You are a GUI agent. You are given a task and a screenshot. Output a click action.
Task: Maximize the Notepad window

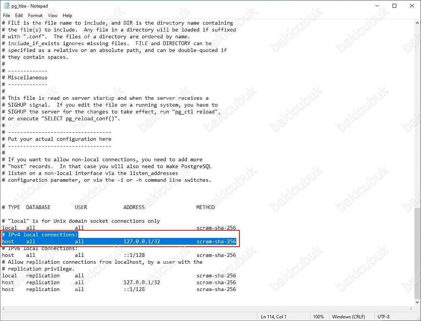[394, 6]
